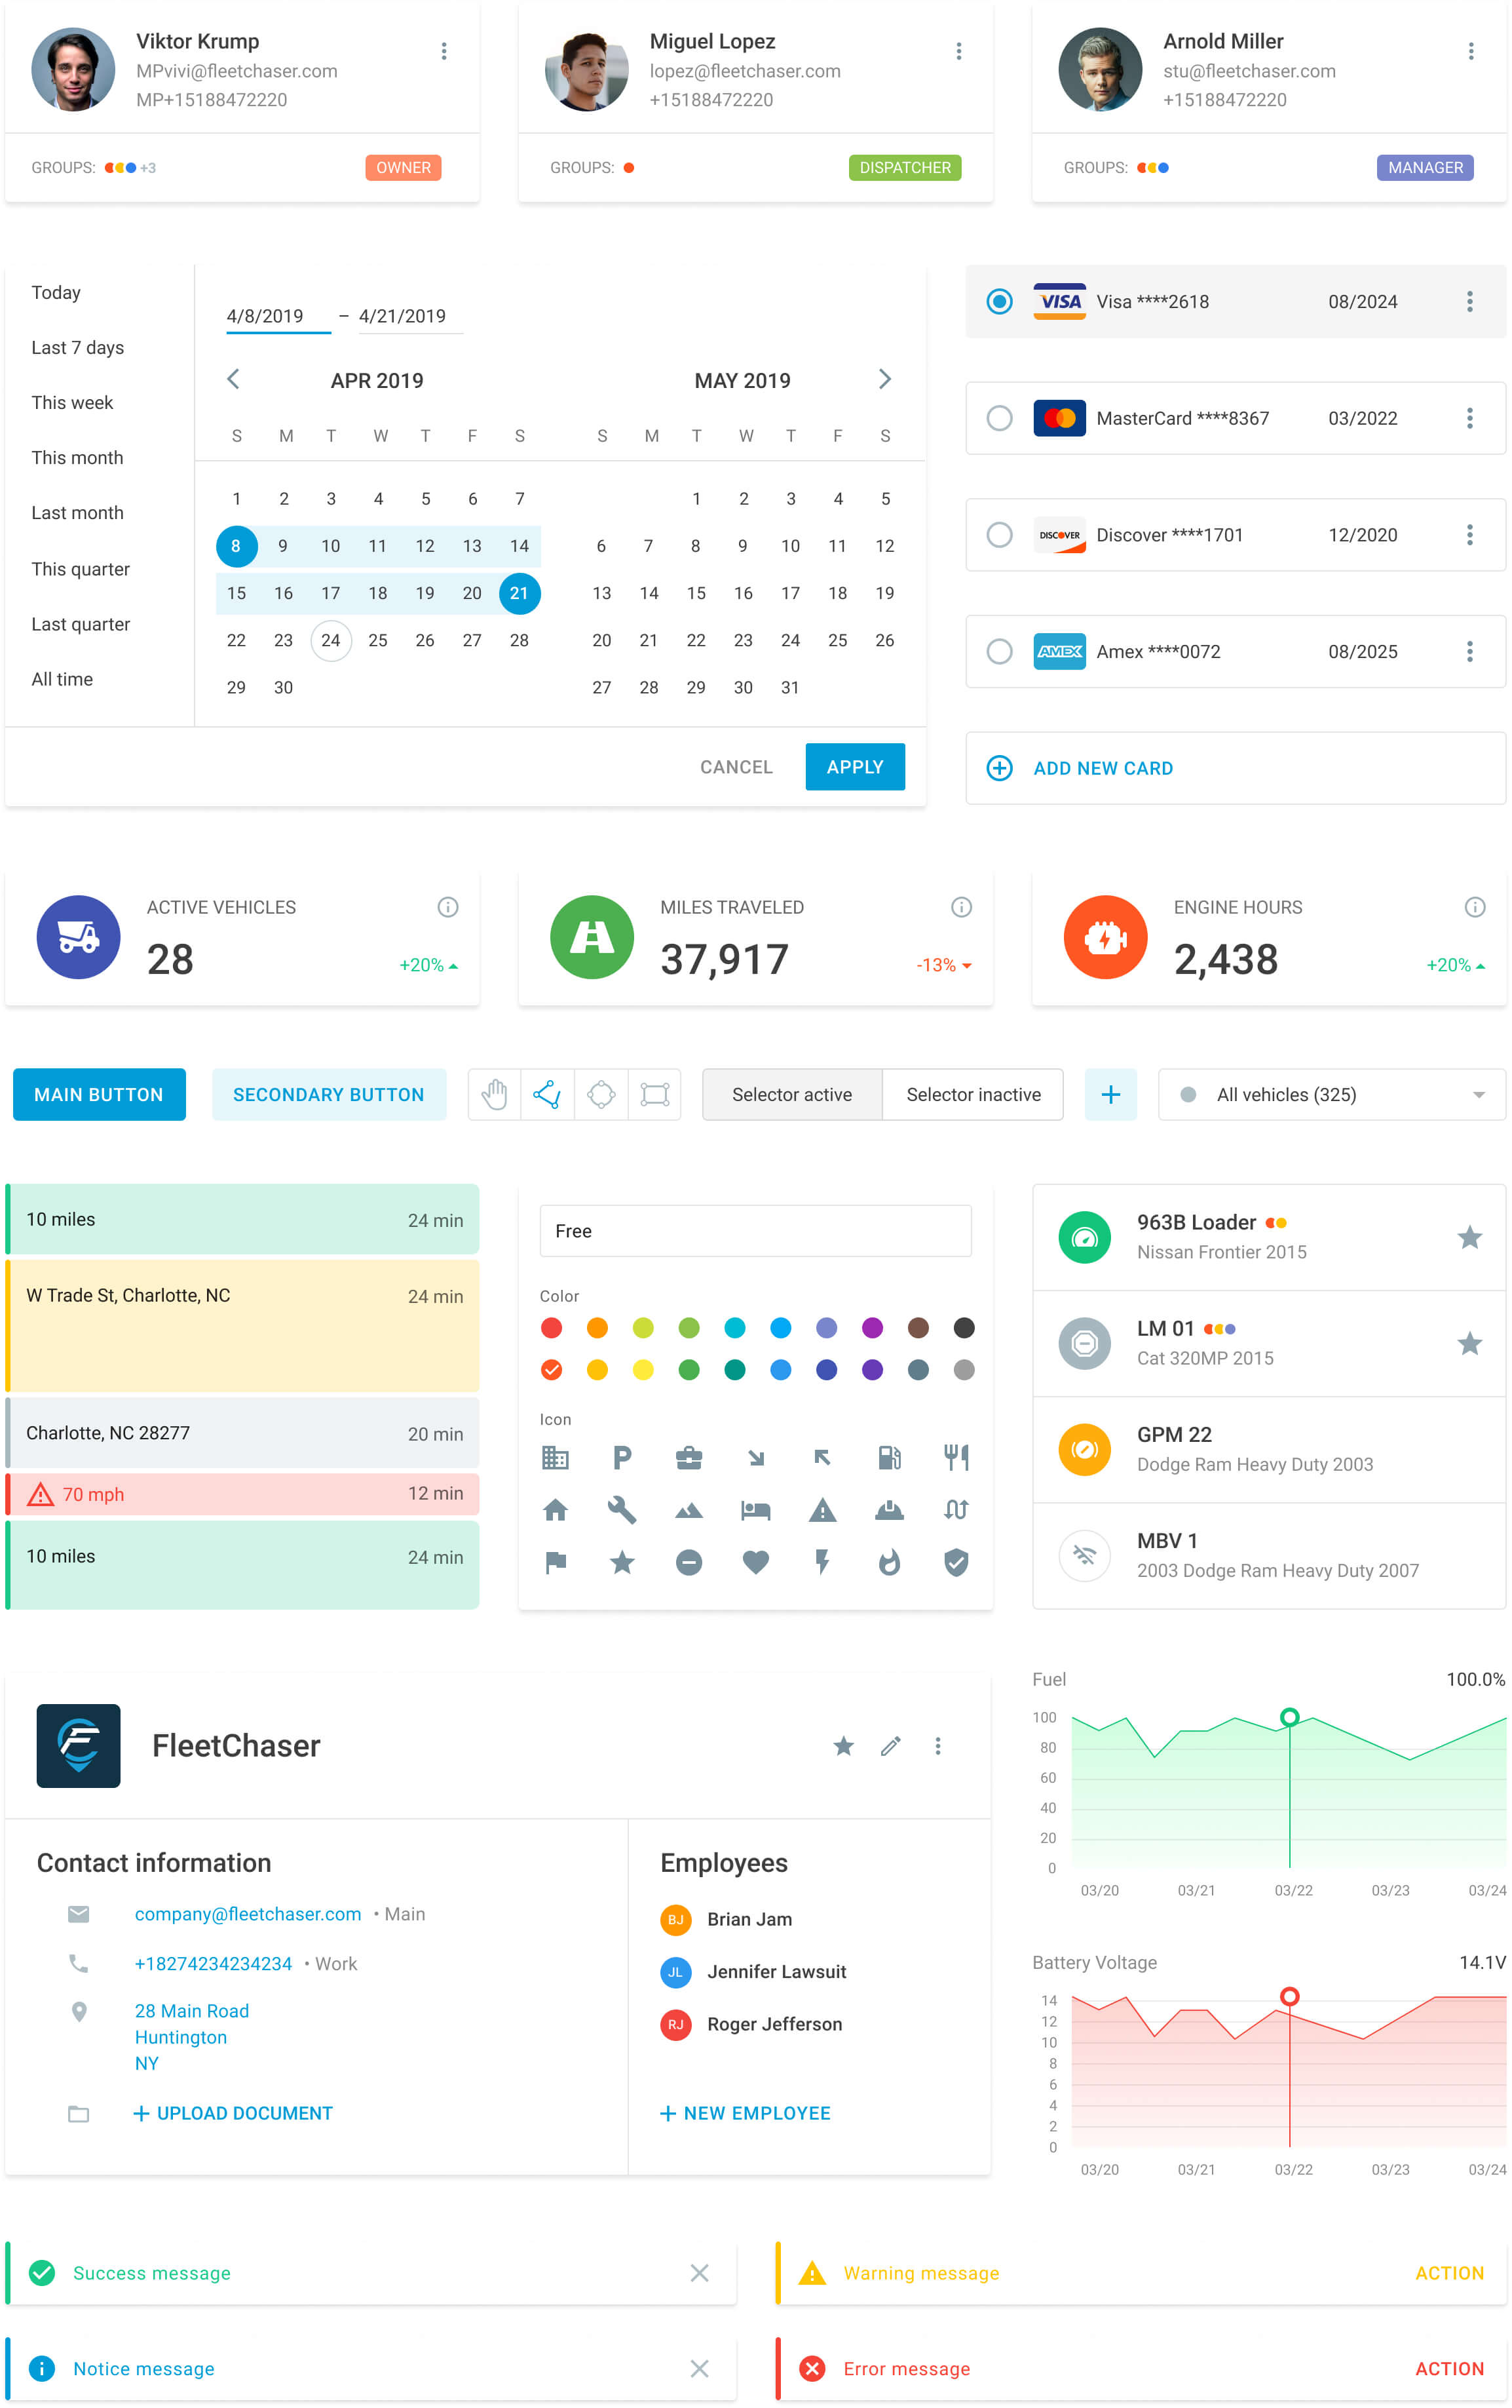
Task: Select the polygon draw tool icon
Action: coord(548,1094)
